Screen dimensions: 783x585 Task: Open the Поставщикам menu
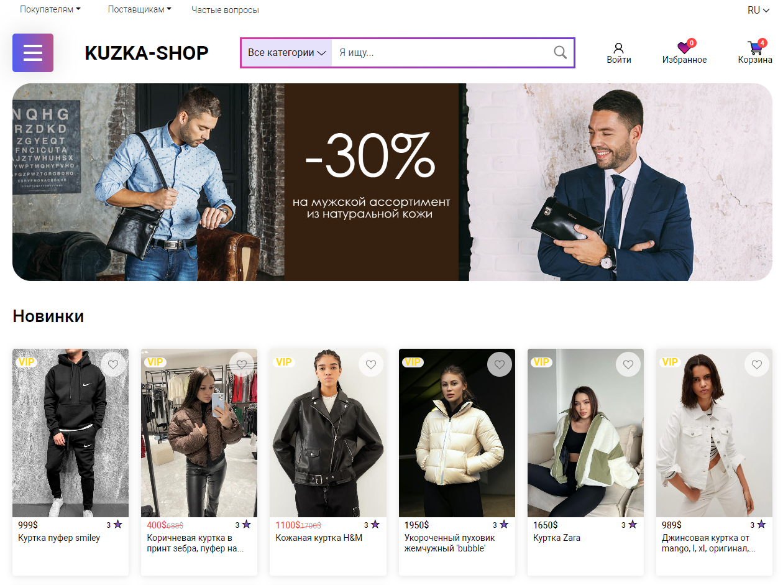click(139, 9)
